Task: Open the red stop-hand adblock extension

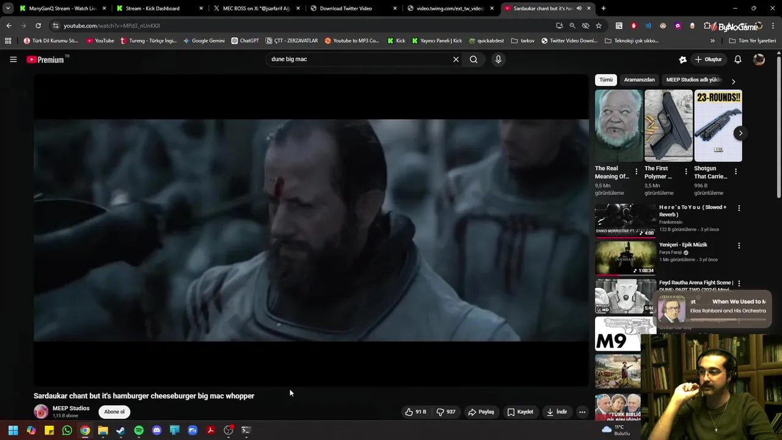Action: coord(634,26)
